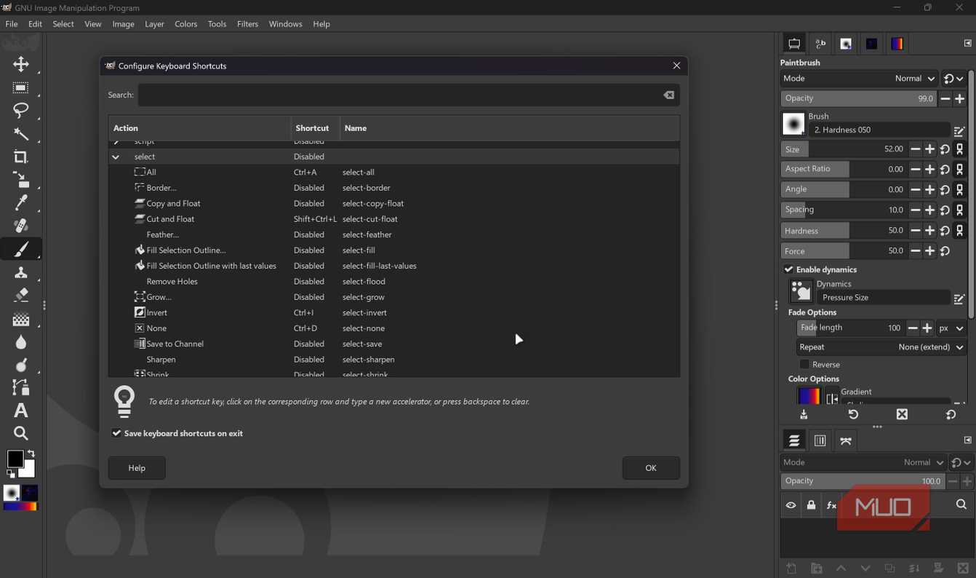
Task: Toggle layer visibility eye icon
Action: tap(791, 505)
